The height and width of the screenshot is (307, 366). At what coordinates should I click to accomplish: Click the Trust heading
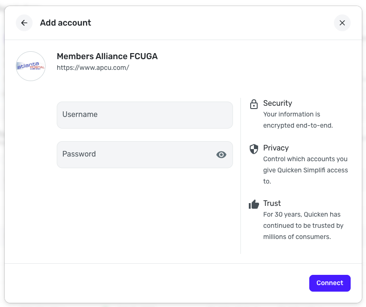tap(272, 204)
